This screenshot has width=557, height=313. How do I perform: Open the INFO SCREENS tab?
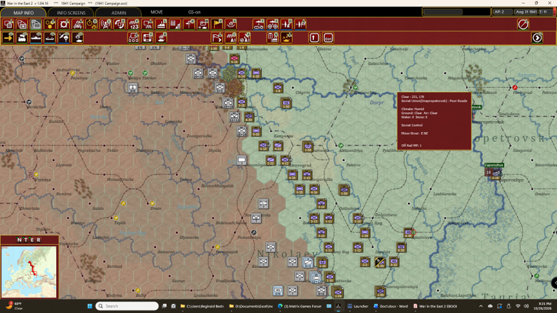(x=71, y=12)
